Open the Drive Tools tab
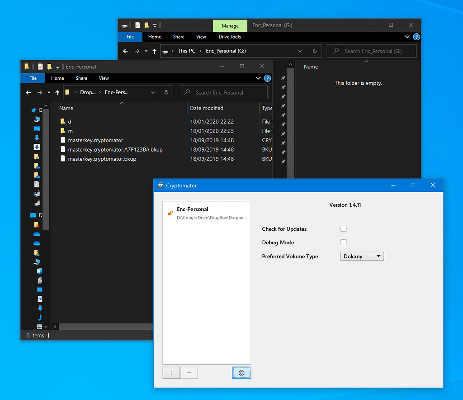 click(x=230, y=37)
